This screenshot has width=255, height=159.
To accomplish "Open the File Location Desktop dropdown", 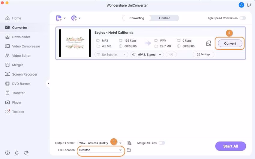I will (101, 150).
